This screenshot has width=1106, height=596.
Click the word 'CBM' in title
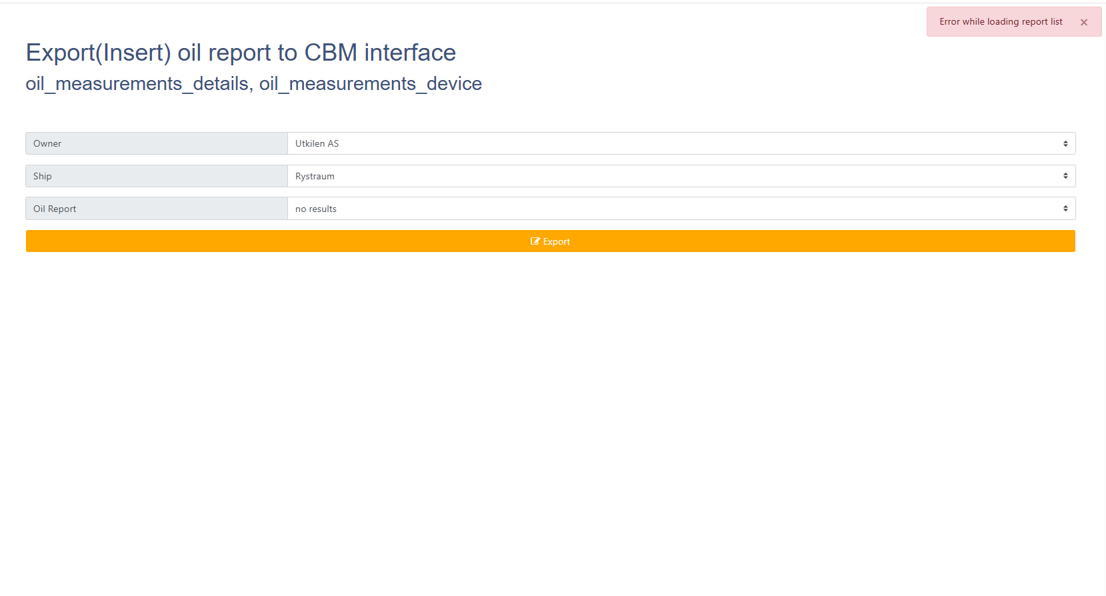pyautogui.click(x=331, y=53)
